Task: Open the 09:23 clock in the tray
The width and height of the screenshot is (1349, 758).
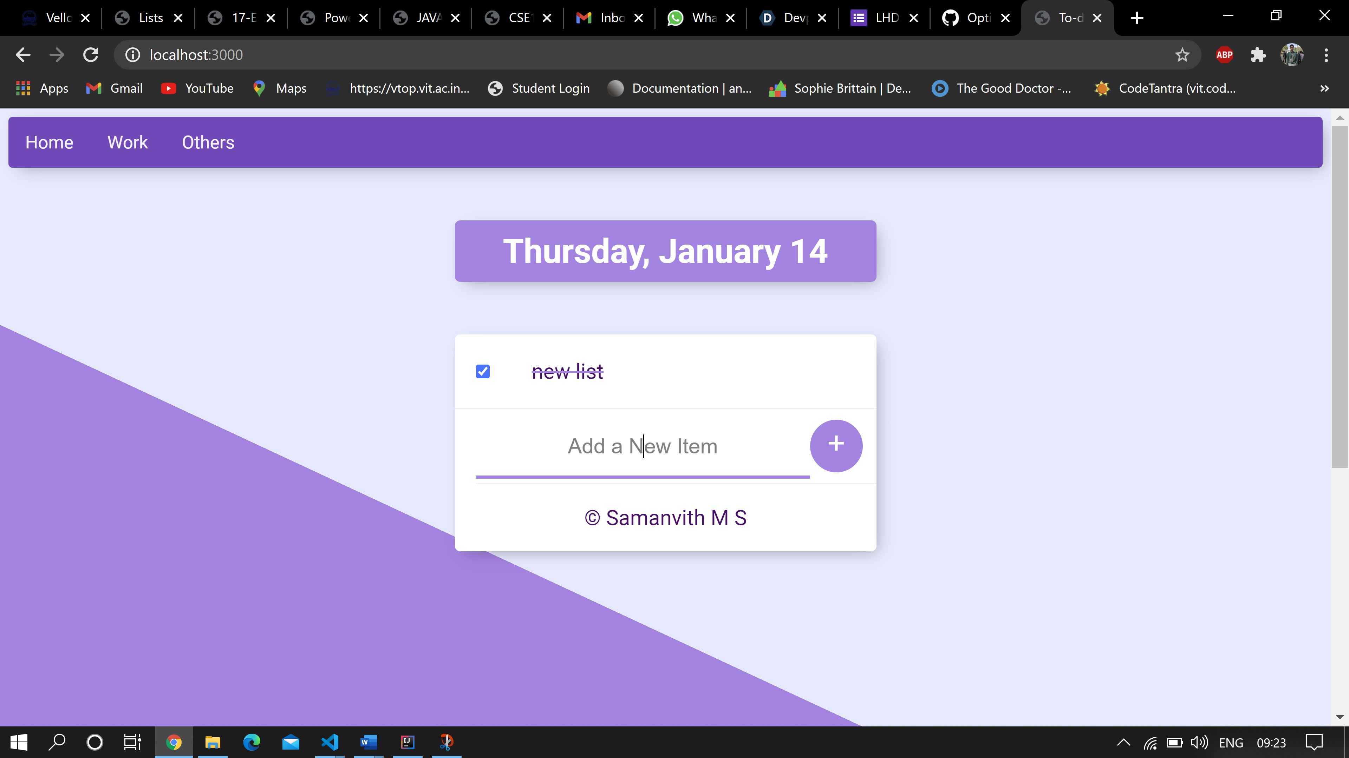Action: point(1271,743)
